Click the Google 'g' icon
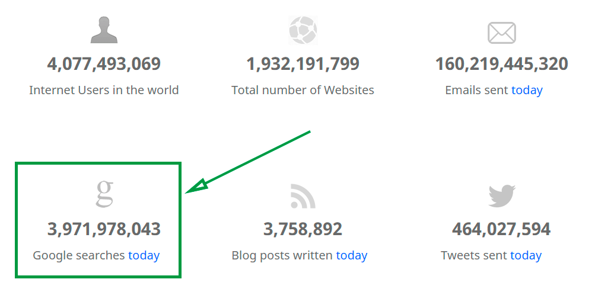This screenshot has width=595, height=308. (x=104, y=194)
